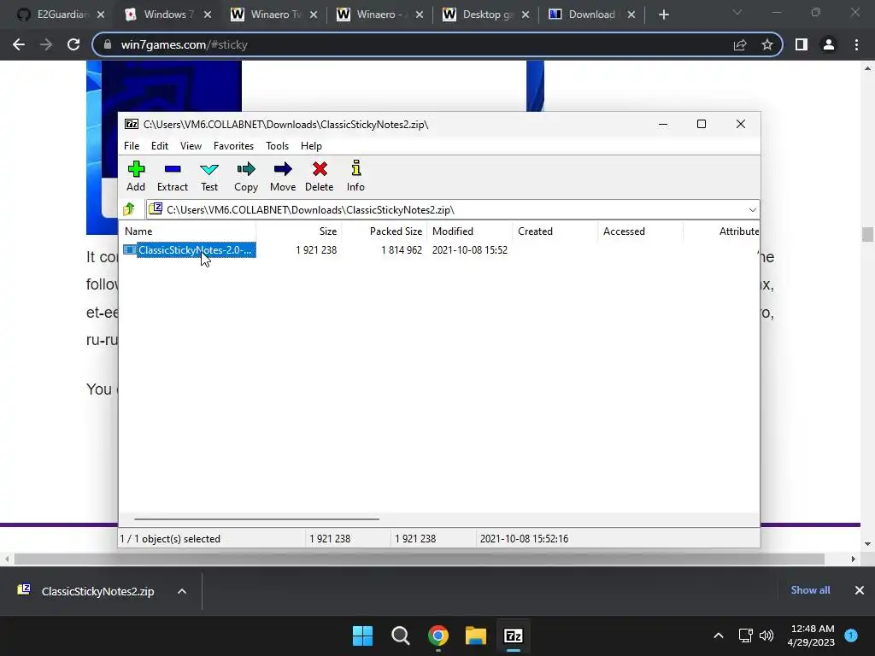Switch to the Download tab
This screenshot has width=875, height=656.
591,15
